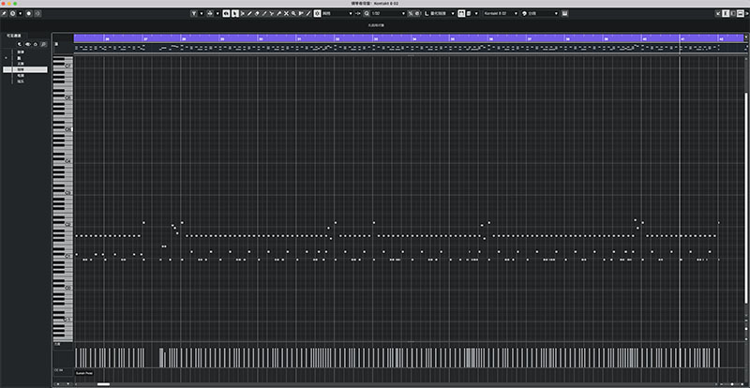
Task: Click the arrow icon before the Q icon
Action: (x=358, y=13)
